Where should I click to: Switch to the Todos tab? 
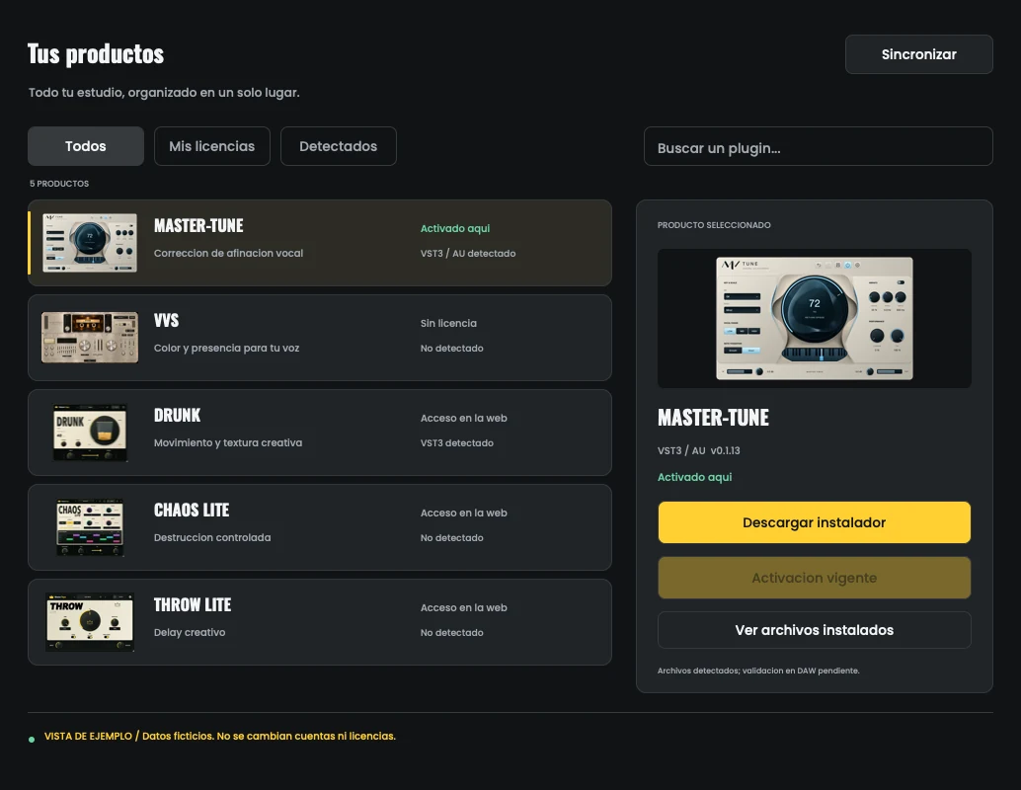[x=85, y=146]
